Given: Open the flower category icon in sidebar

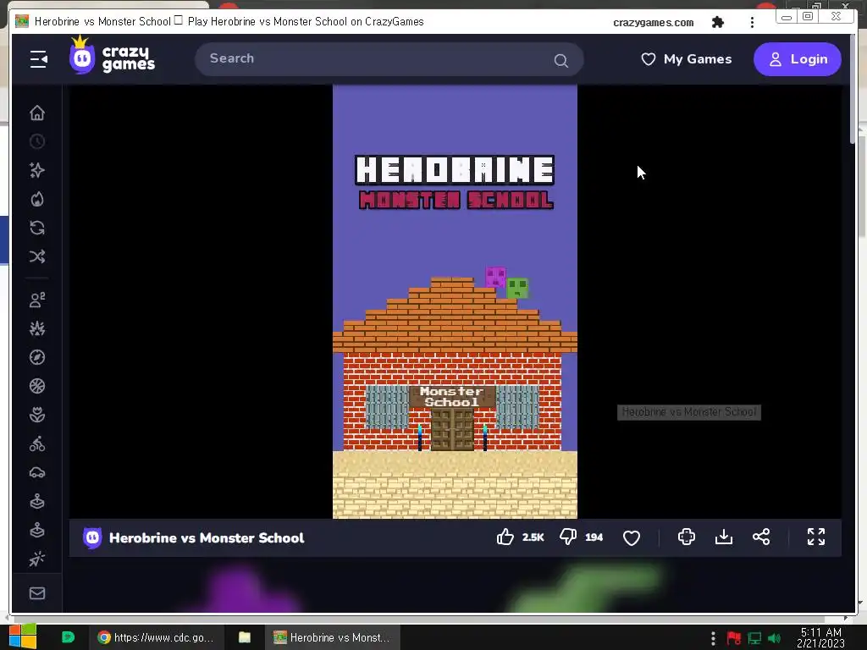Looking at the screenshot, I should click(37, 415).
